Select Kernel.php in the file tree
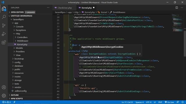 point(30,44)
